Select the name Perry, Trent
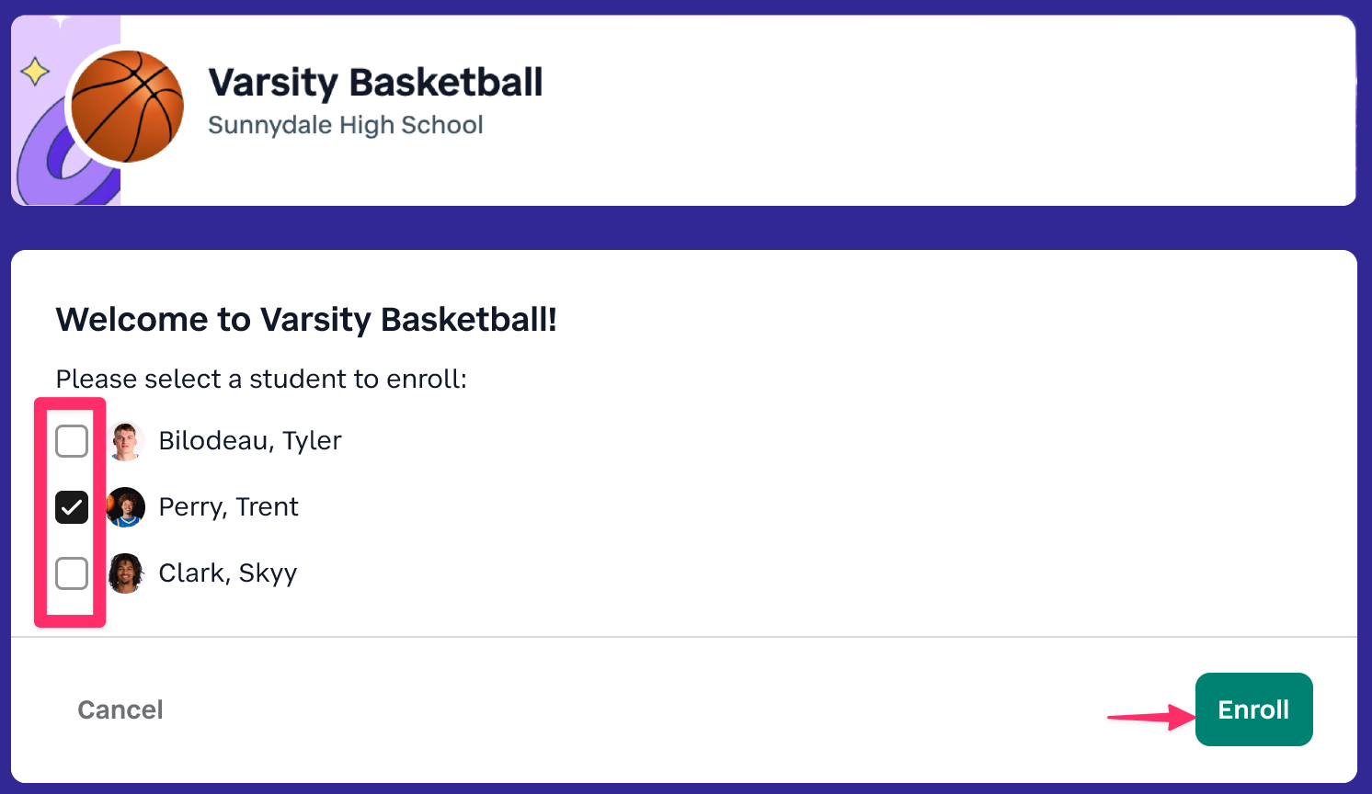1372x794 pixels. 229,507
